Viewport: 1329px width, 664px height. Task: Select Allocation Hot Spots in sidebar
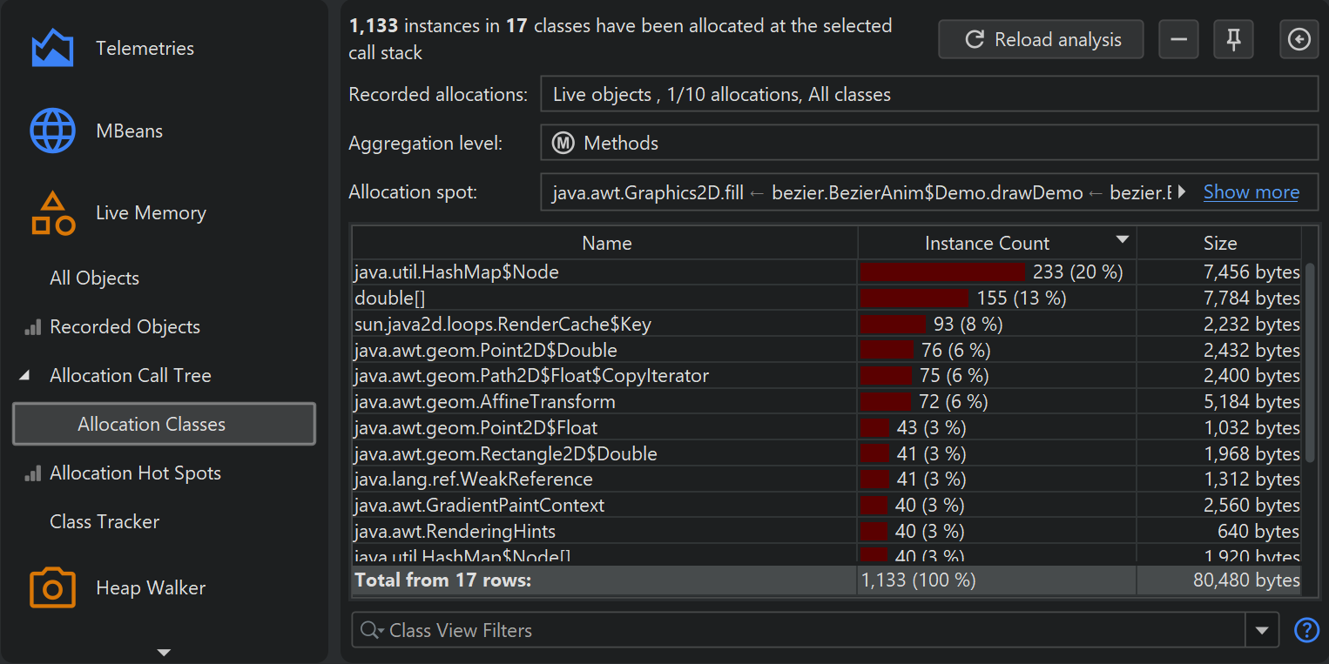click(x=135, y=473)
